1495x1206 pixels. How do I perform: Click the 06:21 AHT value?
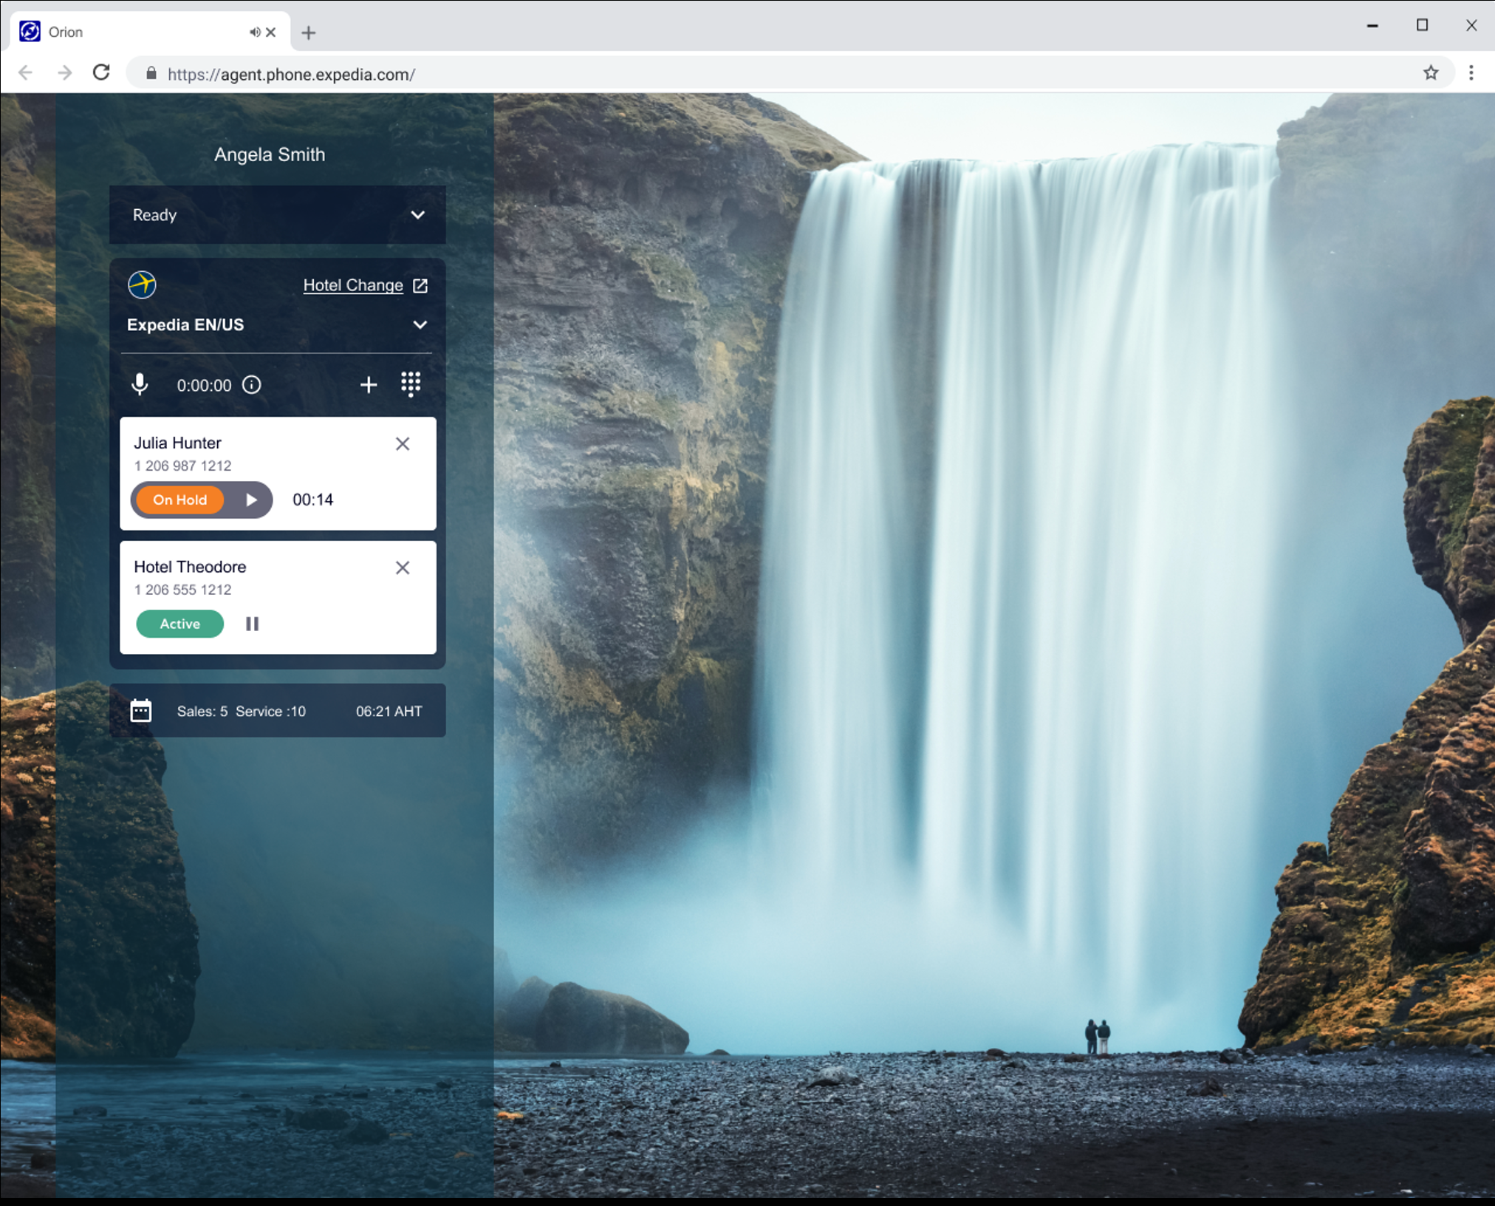pyautogui.click(x=389, y=711)
